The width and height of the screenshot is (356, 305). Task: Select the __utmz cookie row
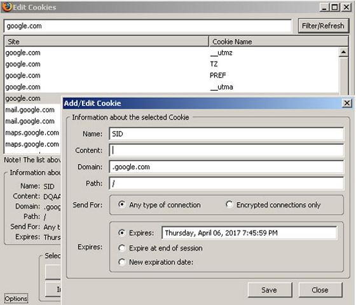tap(172, 53)
